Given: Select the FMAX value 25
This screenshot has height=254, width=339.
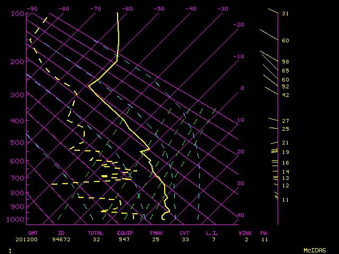Looking at the screenshot, I should [x=155, y=239].
